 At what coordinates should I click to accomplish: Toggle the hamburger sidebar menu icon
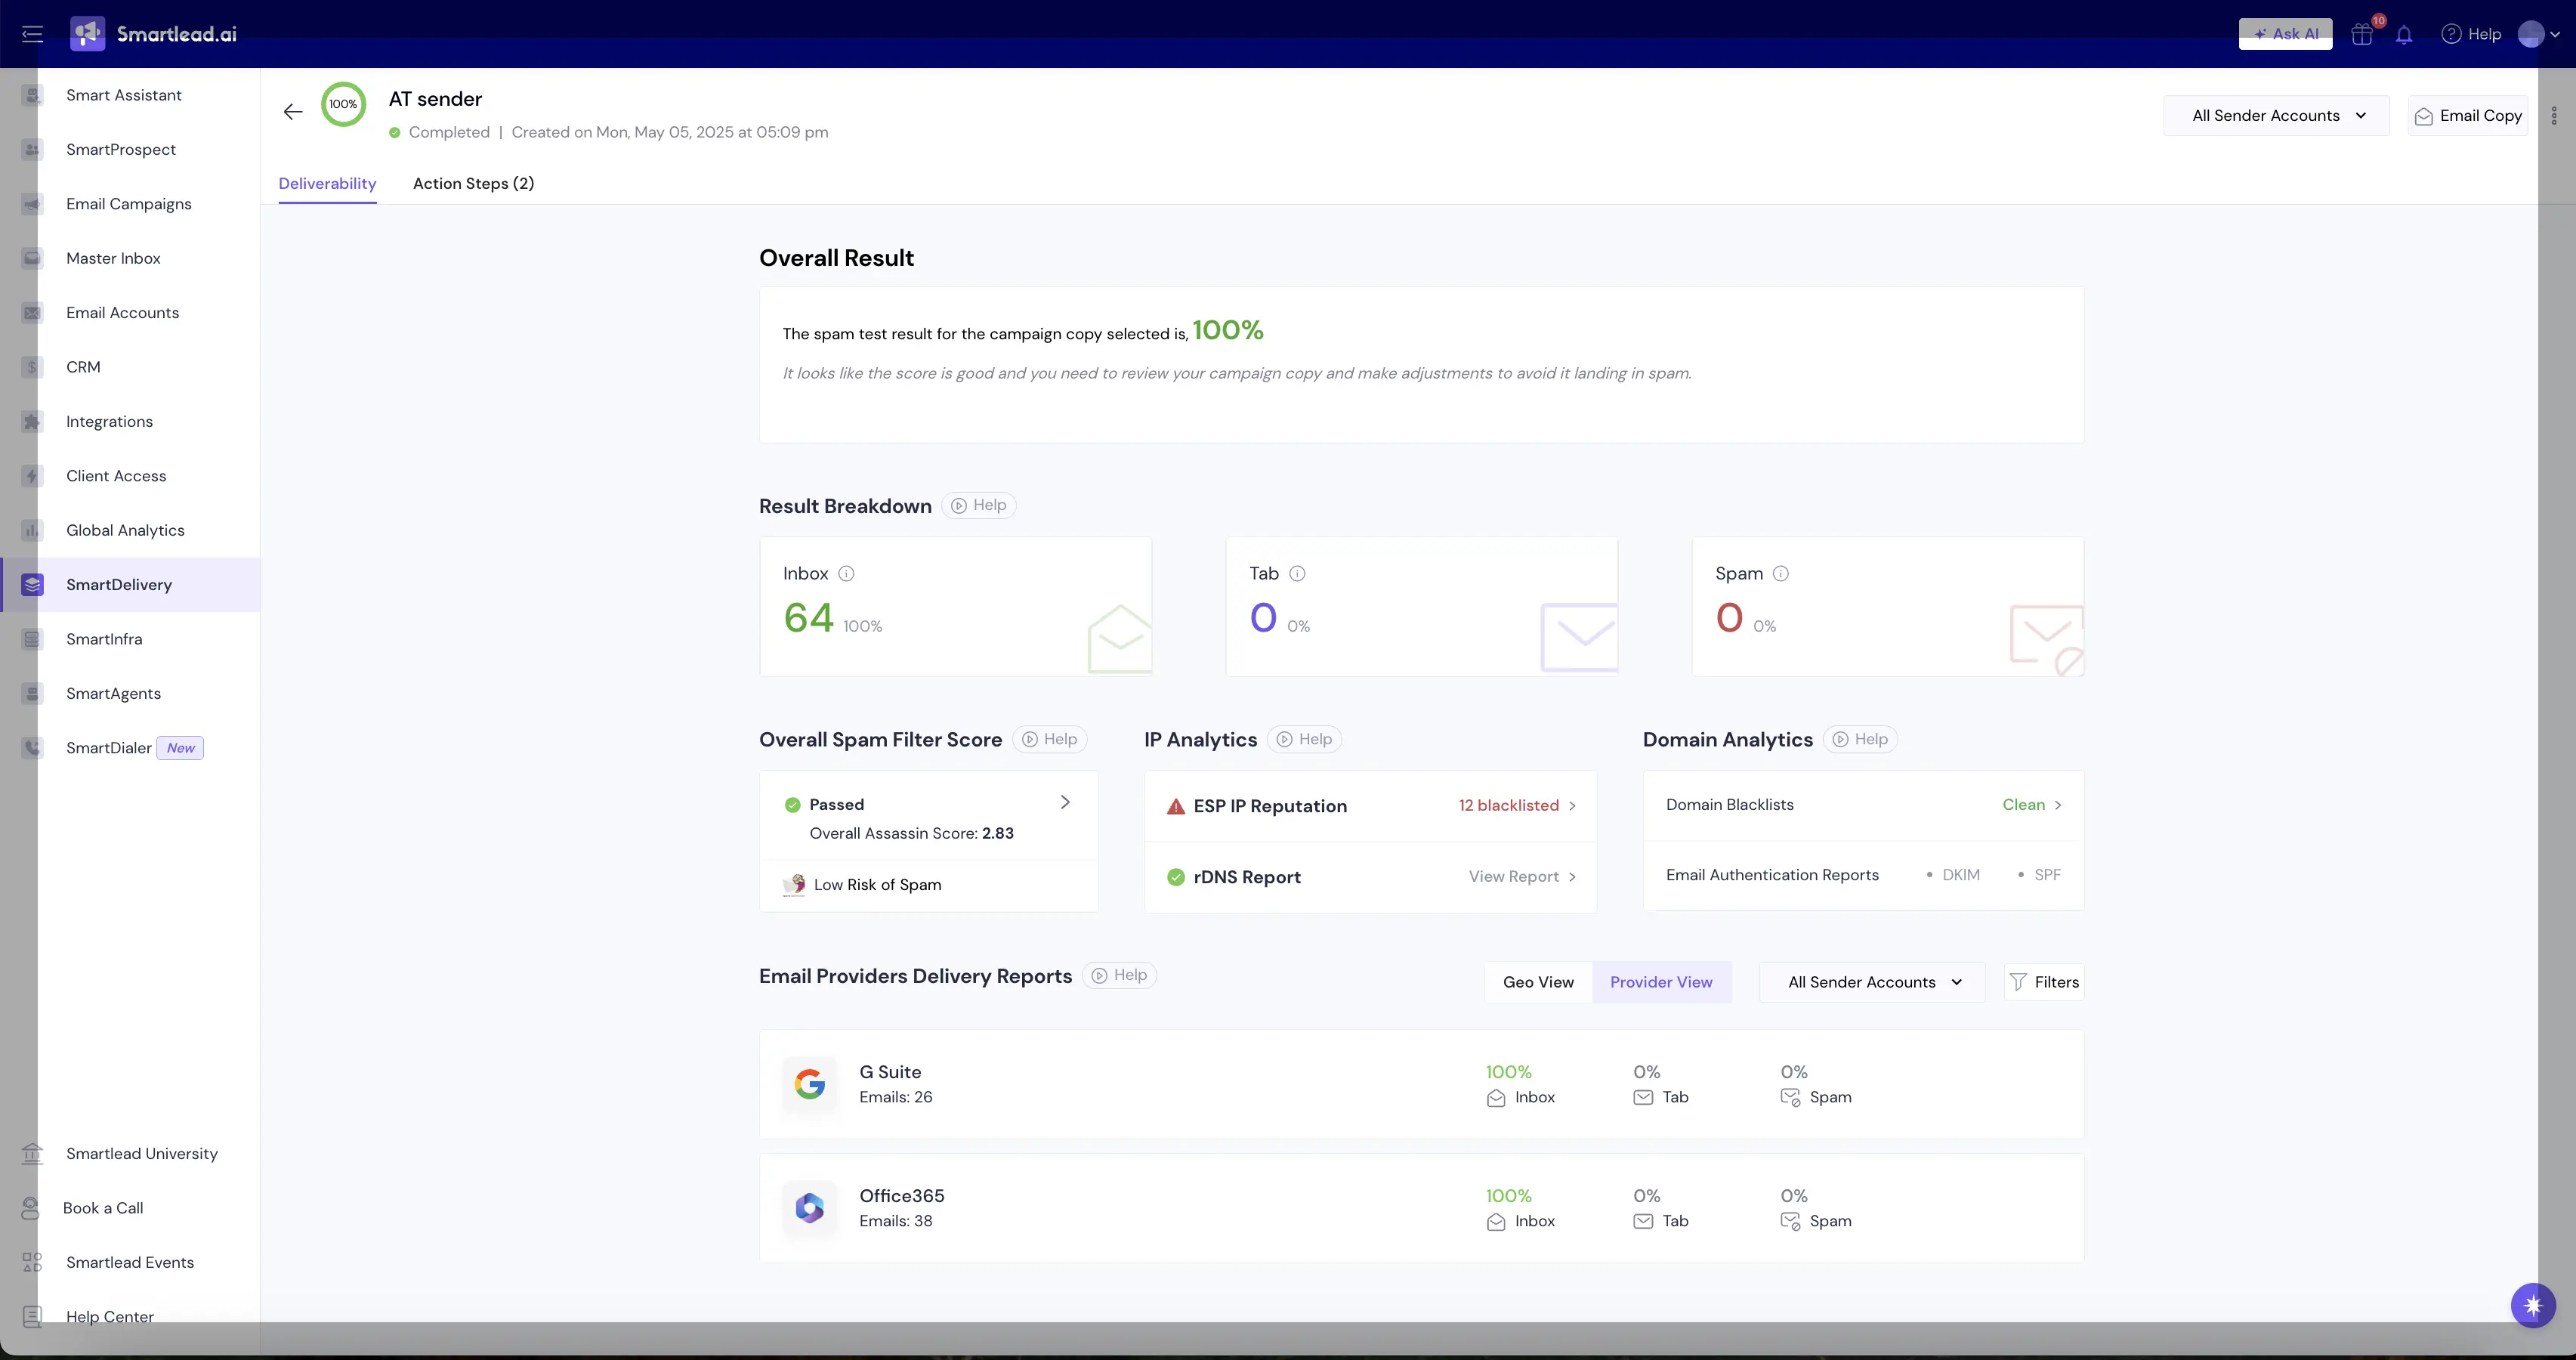click(x=32, y=34)
